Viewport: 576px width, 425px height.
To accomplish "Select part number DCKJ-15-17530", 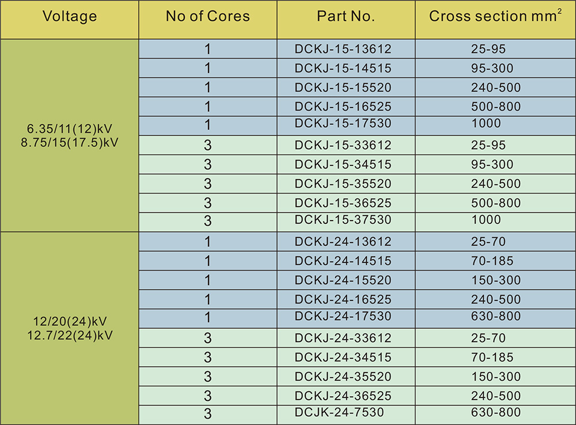I will tap(343, 123).
